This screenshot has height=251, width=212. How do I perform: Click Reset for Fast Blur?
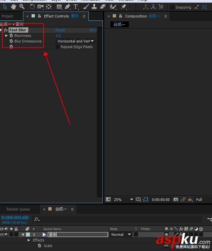click(60, 30)
